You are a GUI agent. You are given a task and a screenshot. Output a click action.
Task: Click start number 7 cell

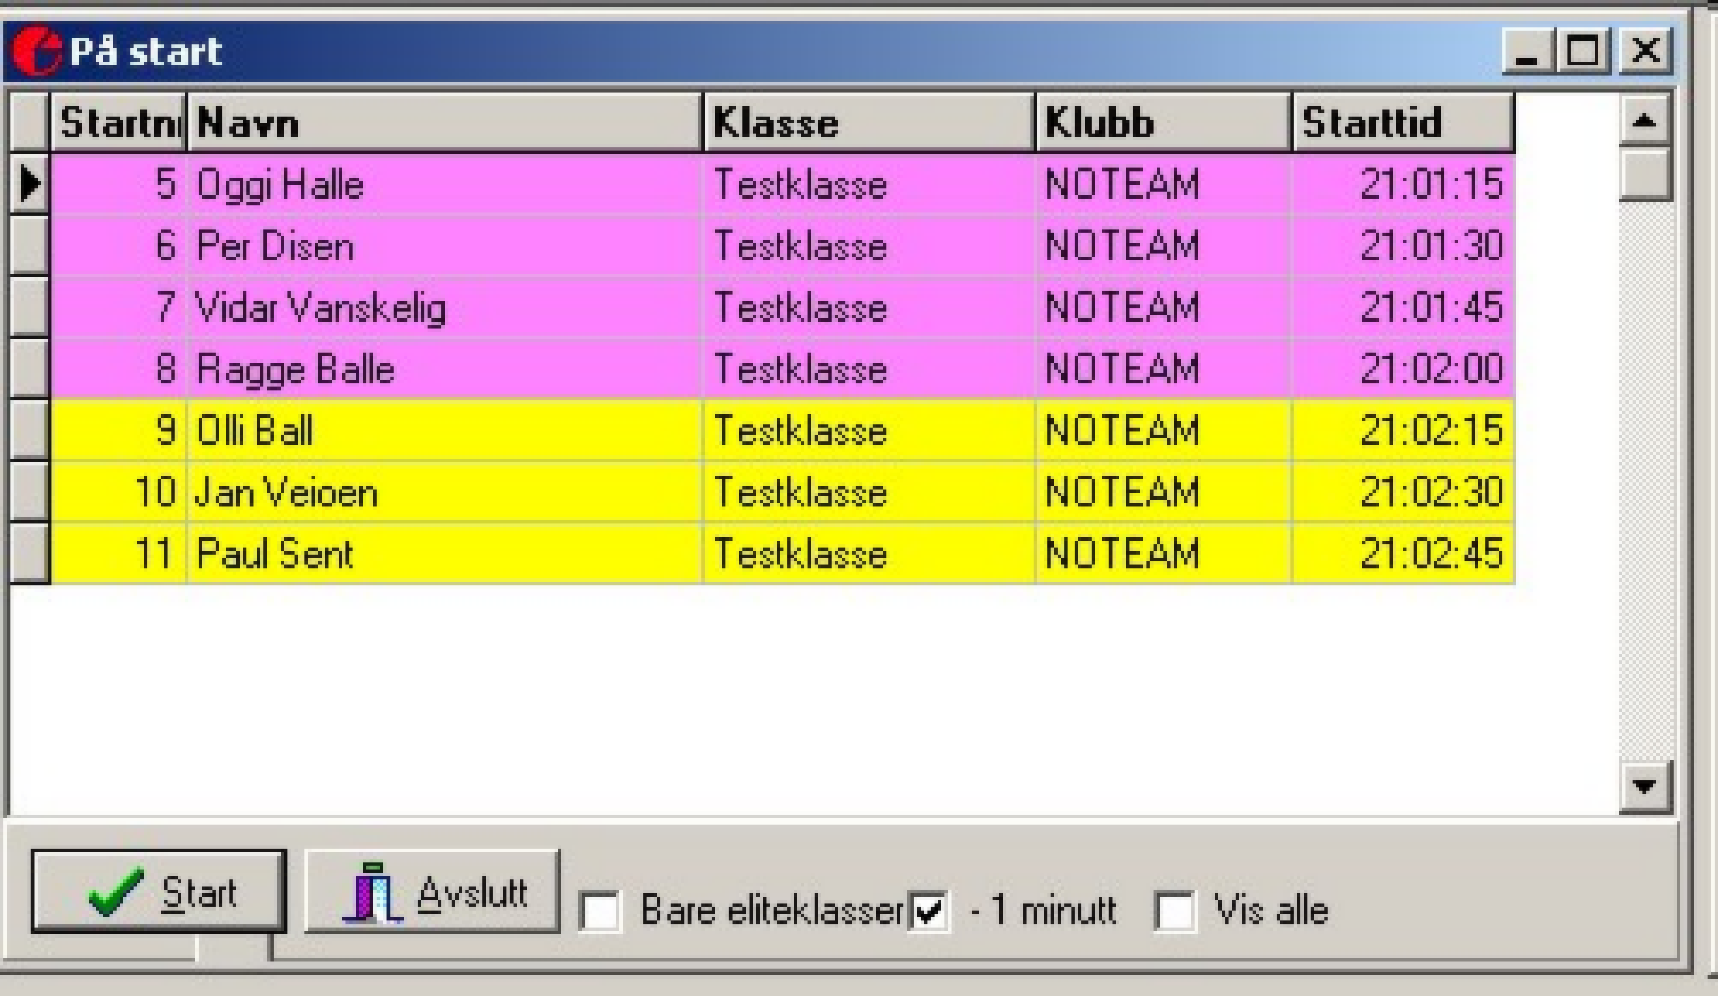click(x=119, y=307)
